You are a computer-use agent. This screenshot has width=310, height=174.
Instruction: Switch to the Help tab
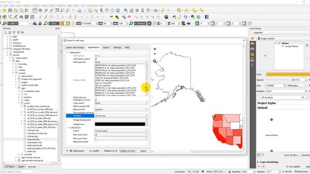(x=127, y=47)
